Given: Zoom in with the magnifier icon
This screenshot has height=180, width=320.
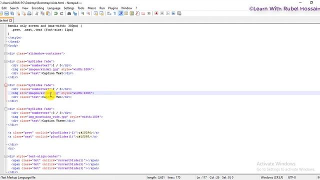Looking at the screenshot, I should pyautogui.click(x=82, y=13).
